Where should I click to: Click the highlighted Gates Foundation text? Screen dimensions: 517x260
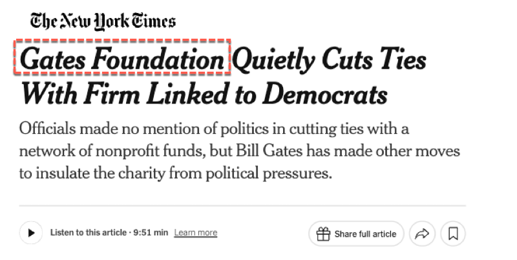click(x=121, y=60)
